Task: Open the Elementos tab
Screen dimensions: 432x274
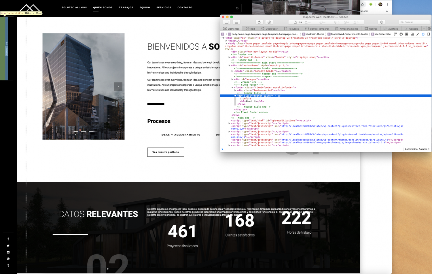Action: tap(231, 29)
